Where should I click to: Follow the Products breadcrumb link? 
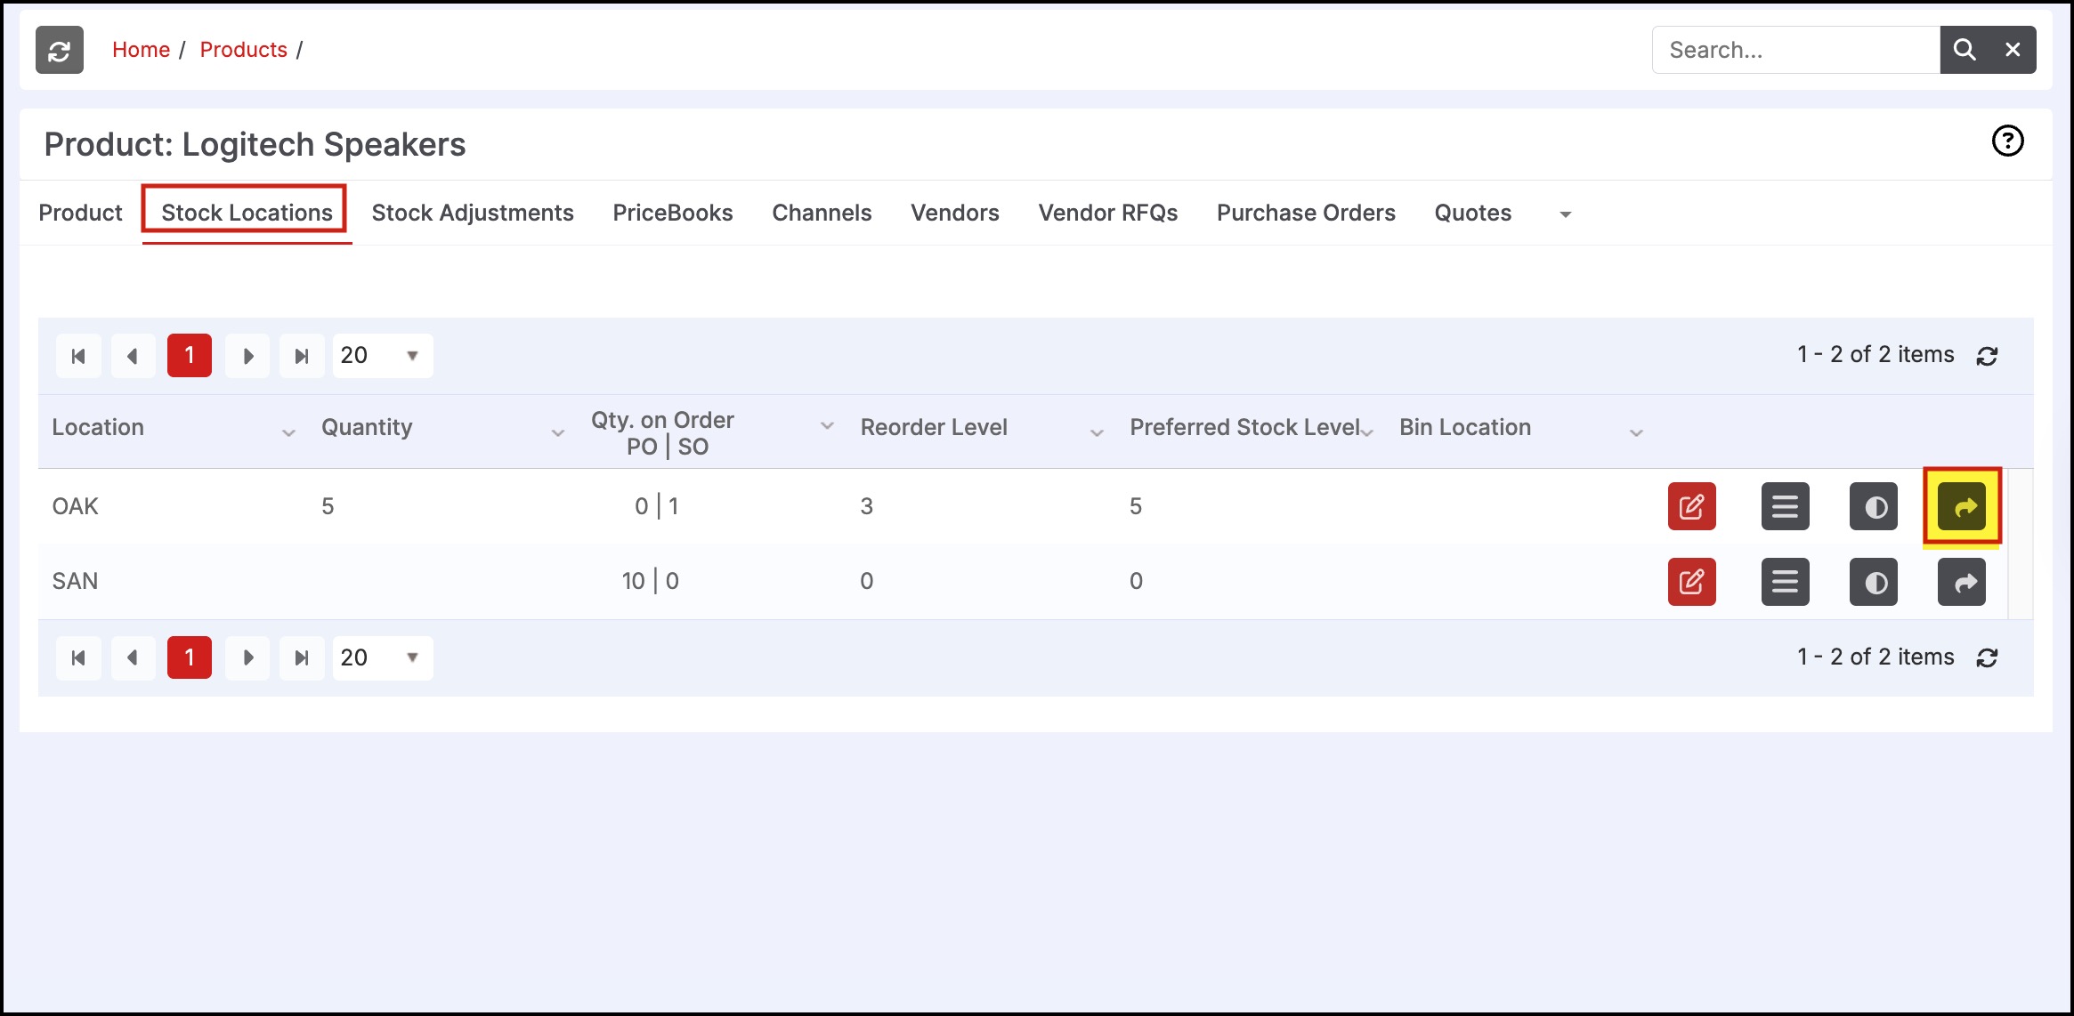coord(243,50)
